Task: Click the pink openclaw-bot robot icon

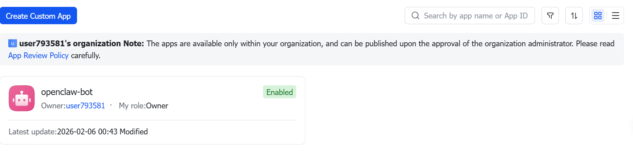Action: tap(22, 98)
